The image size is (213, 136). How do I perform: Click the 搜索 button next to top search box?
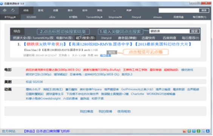pos(204,11)
